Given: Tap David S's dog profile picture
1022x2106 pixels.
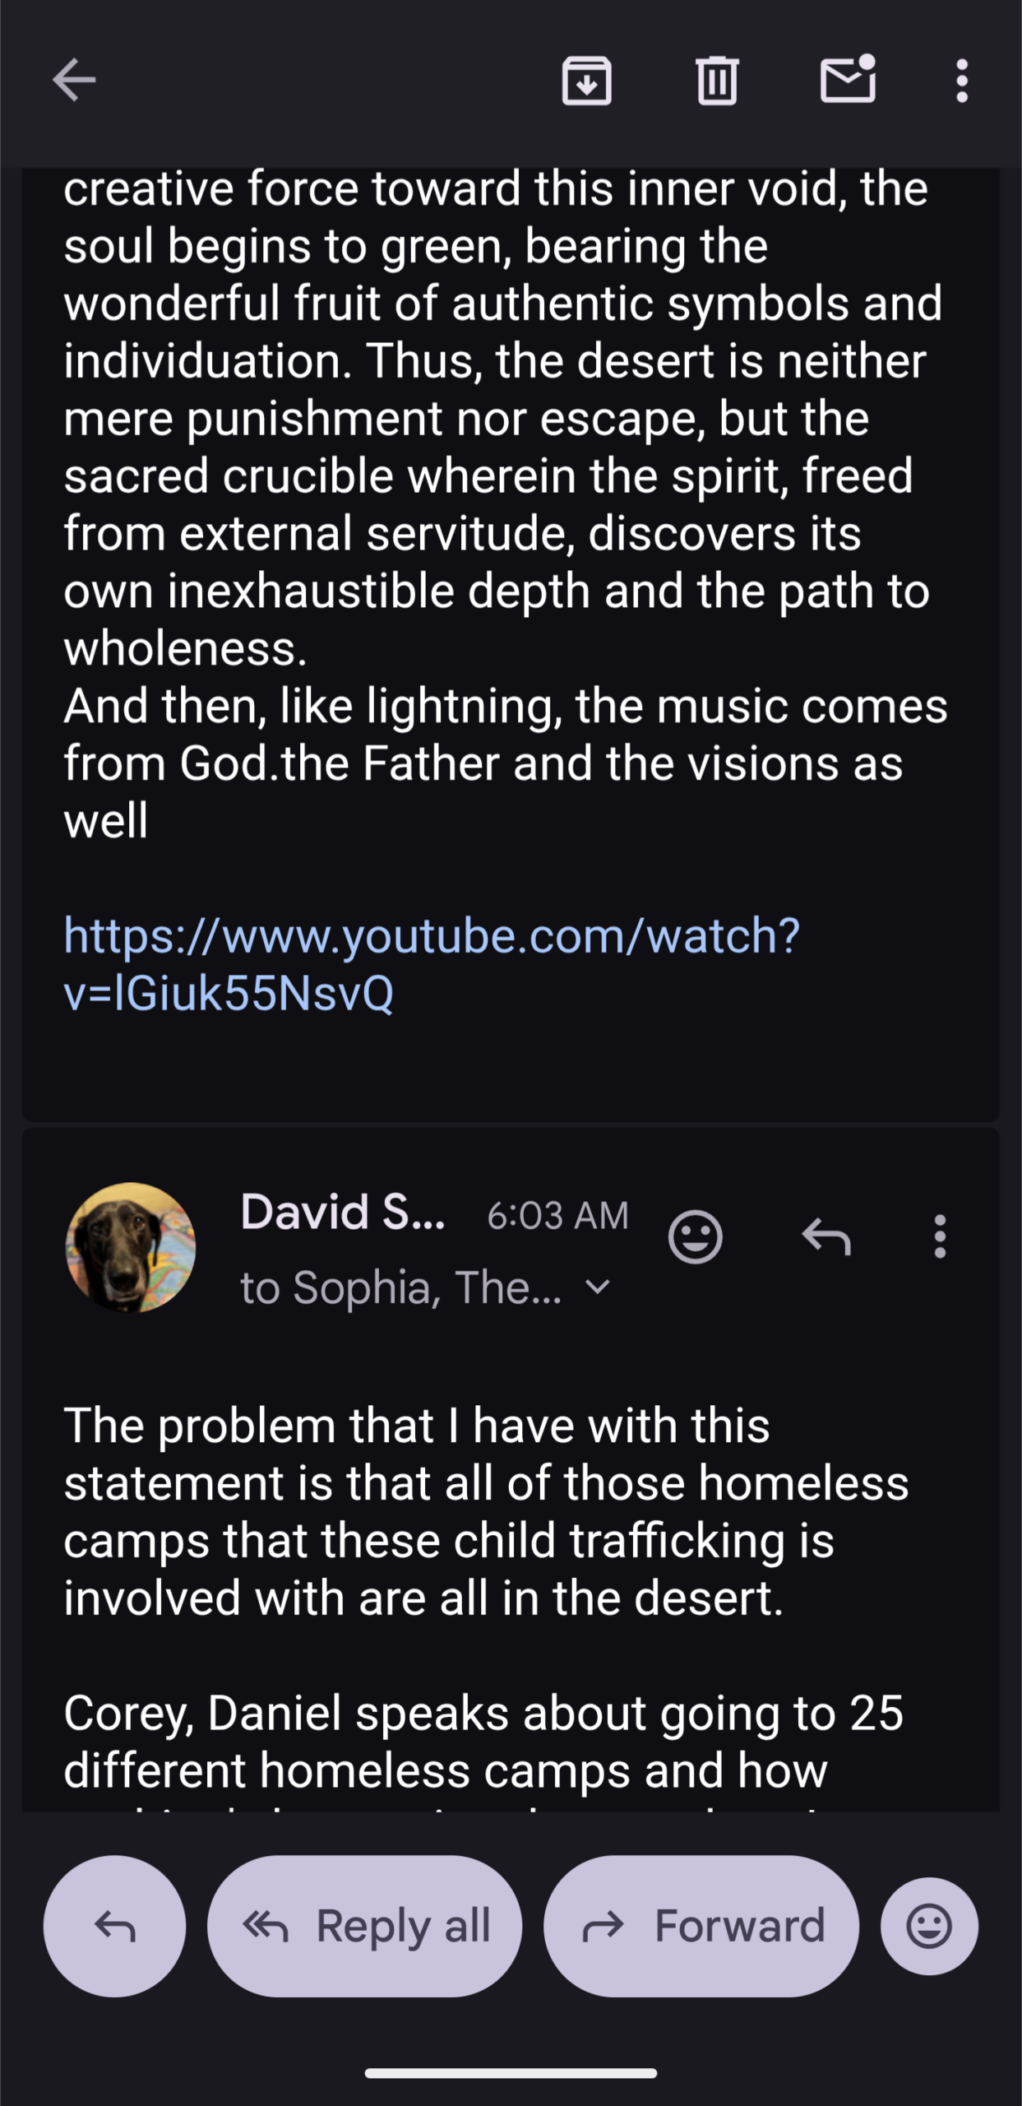Looking at the screenshot, I should coord(131,1247).
